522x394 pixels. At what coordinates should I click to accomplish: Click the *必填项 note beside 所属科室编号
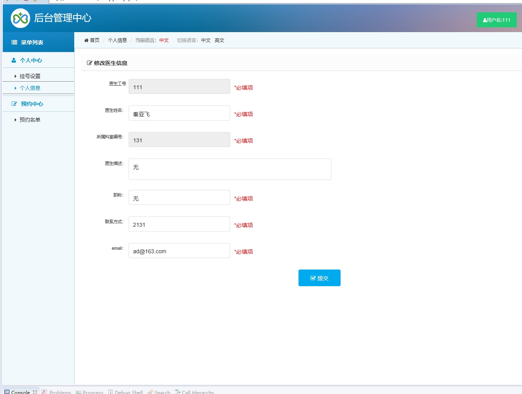point(243,141)
